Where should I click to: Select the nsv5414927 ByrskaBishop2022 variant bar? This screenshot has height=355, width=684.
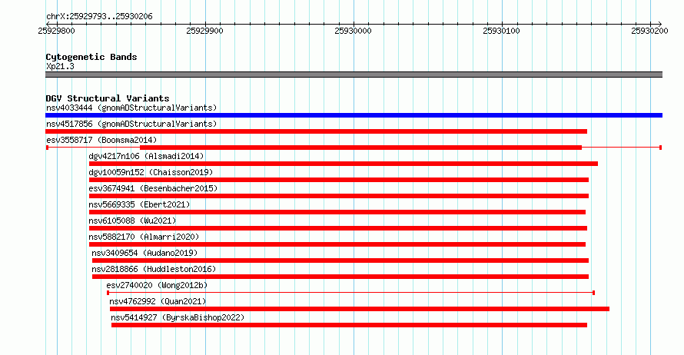pyautogui.click(x=349, y=325)
